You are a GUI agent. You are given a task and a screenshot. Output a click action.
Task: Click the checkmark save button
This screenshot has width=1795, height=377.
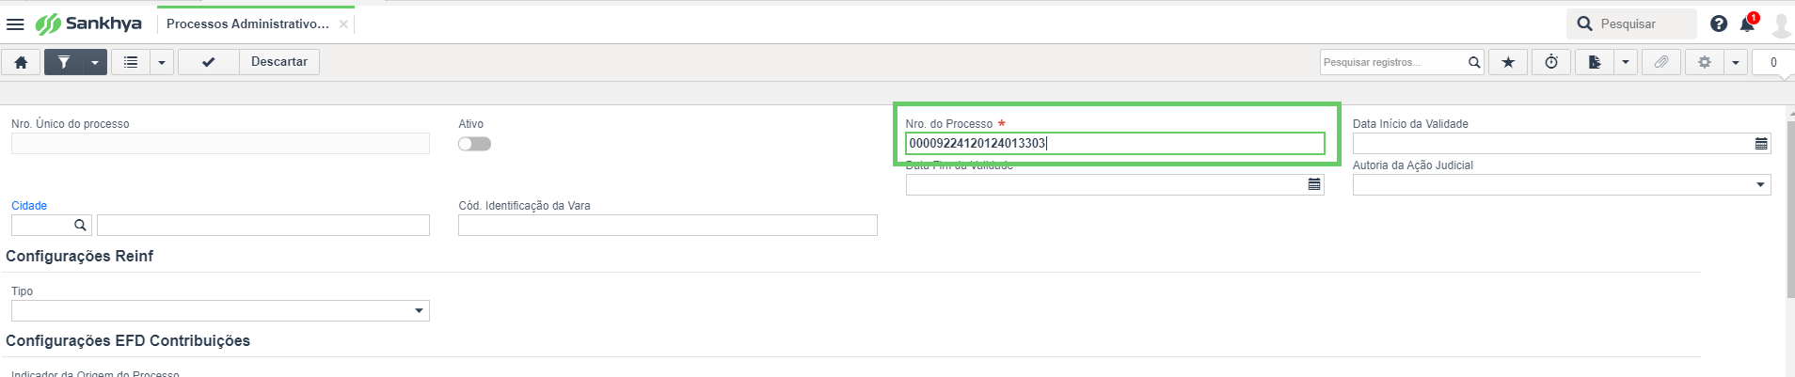click(x=208, y=62)
